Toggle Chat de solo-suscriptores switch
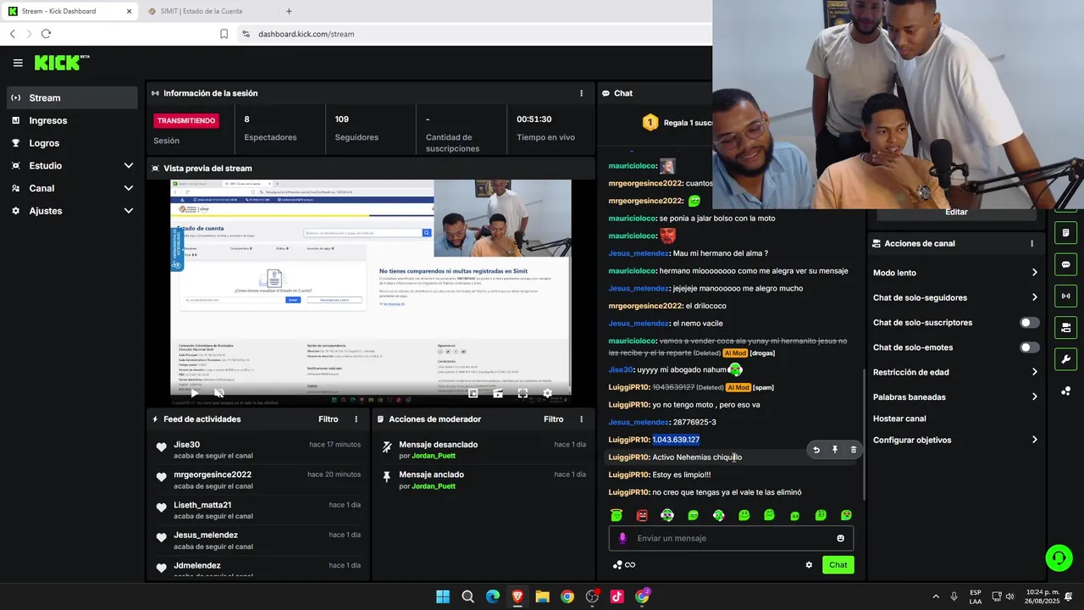The height and width of the screenshot is (610, 1084). point(1029,323)
